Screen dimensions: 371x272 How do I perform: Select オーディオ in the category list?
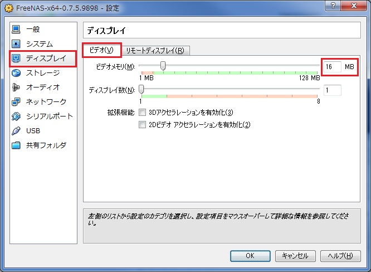point(43,88)
